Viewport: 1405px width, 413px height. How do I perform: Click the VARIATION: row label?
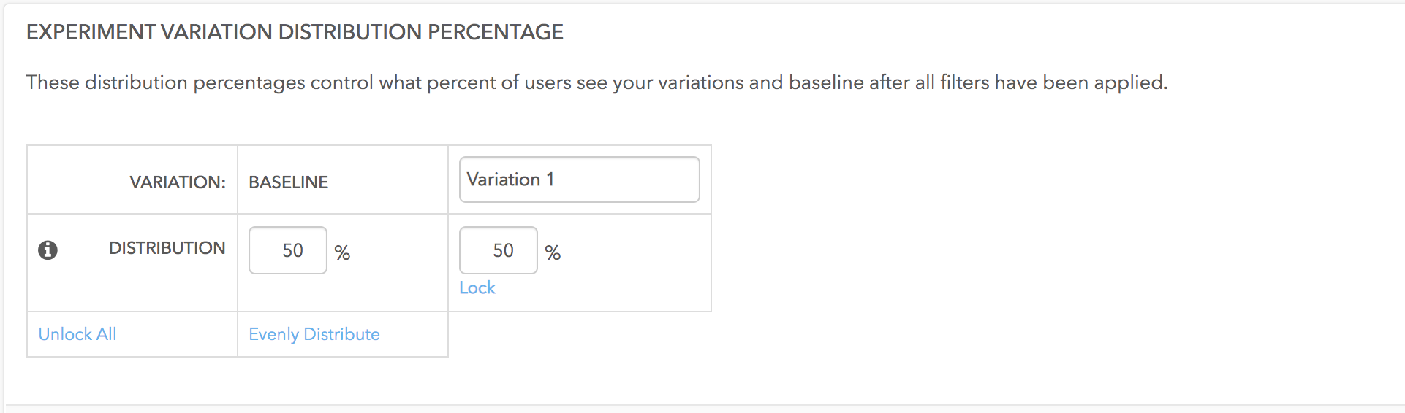tap(178, 182)
